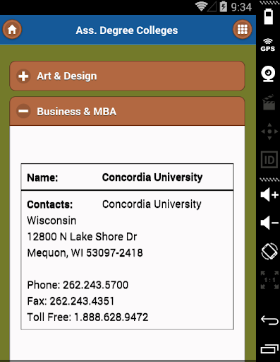This screenshot has height=362, width=280.
Task: Open the webcam emulator control
Action: click(268, 74)
